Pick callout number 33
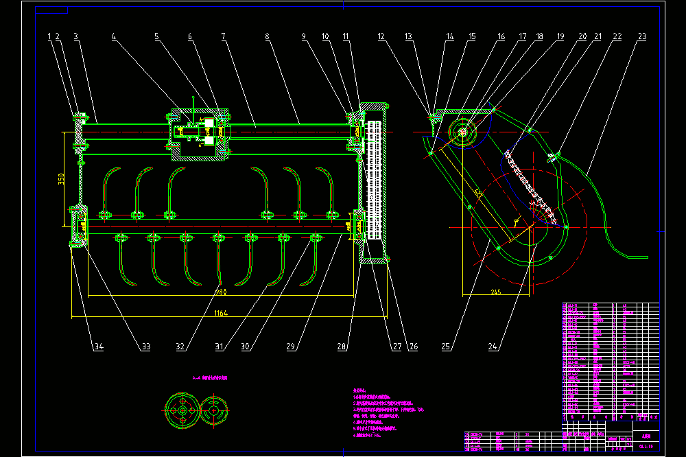This screenshot has width=686, height=457. 146,347
